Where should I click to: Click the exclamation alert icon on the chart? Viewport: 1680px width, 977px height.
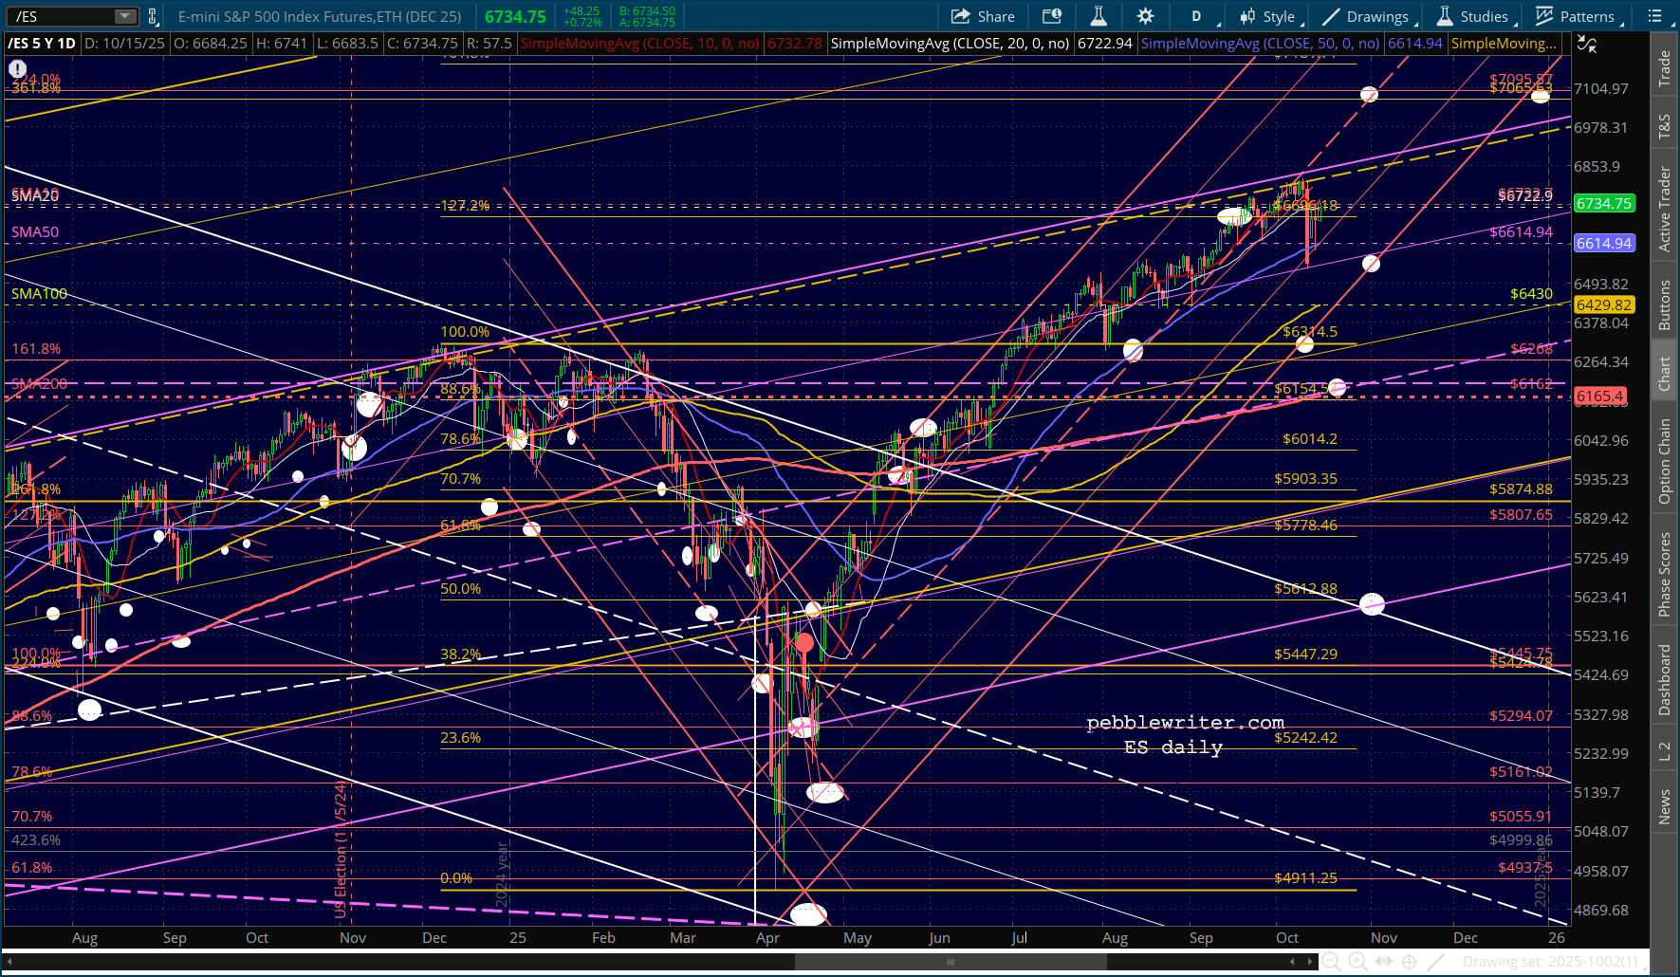[x=17, y=68]
